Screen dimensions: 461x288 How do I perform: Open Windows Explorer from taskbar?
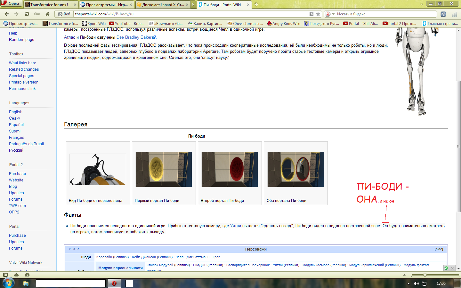[26, 284]
